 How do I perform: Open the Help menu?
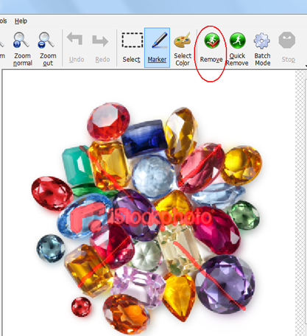pos(21,21)
